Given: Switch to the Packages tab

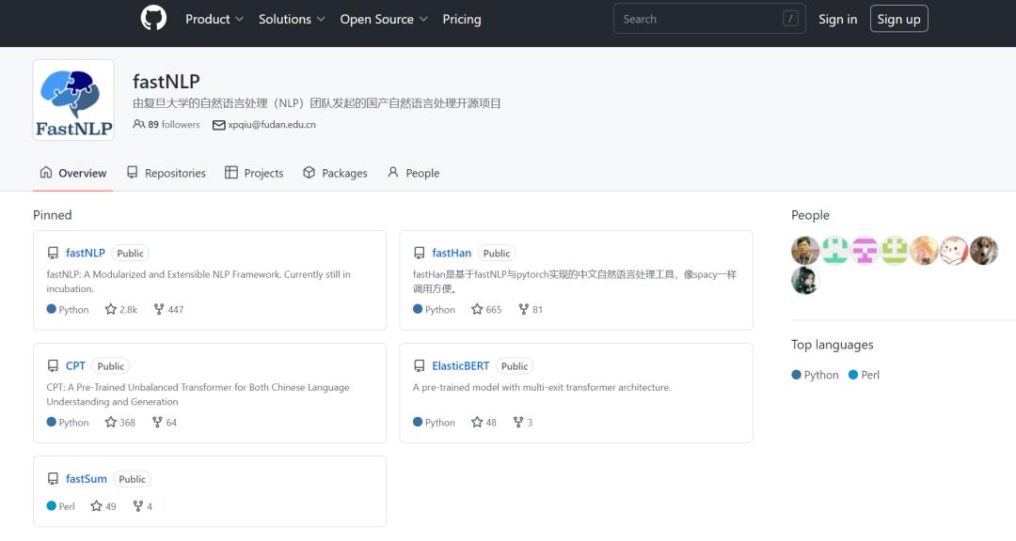Looking at the screenshot, I should (335, 173).
